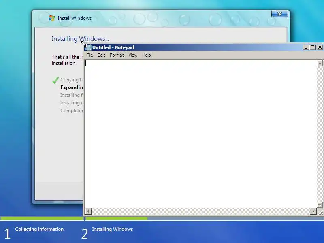Click the Notepad resize grip corner
The image size is (324, 243).
click(320, 211)
